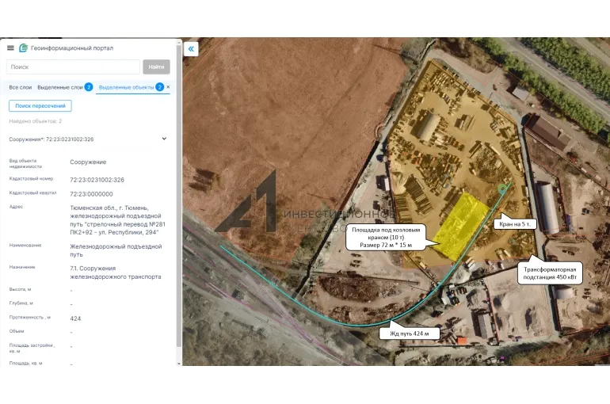Image resolution: width=610 pixels, height=404 pixels.
Task: Open the Выделенные слои tab
Action: pyautogui.click(x=59, y=87)
